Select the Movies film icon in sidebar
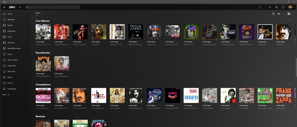 tap(4, 25)
